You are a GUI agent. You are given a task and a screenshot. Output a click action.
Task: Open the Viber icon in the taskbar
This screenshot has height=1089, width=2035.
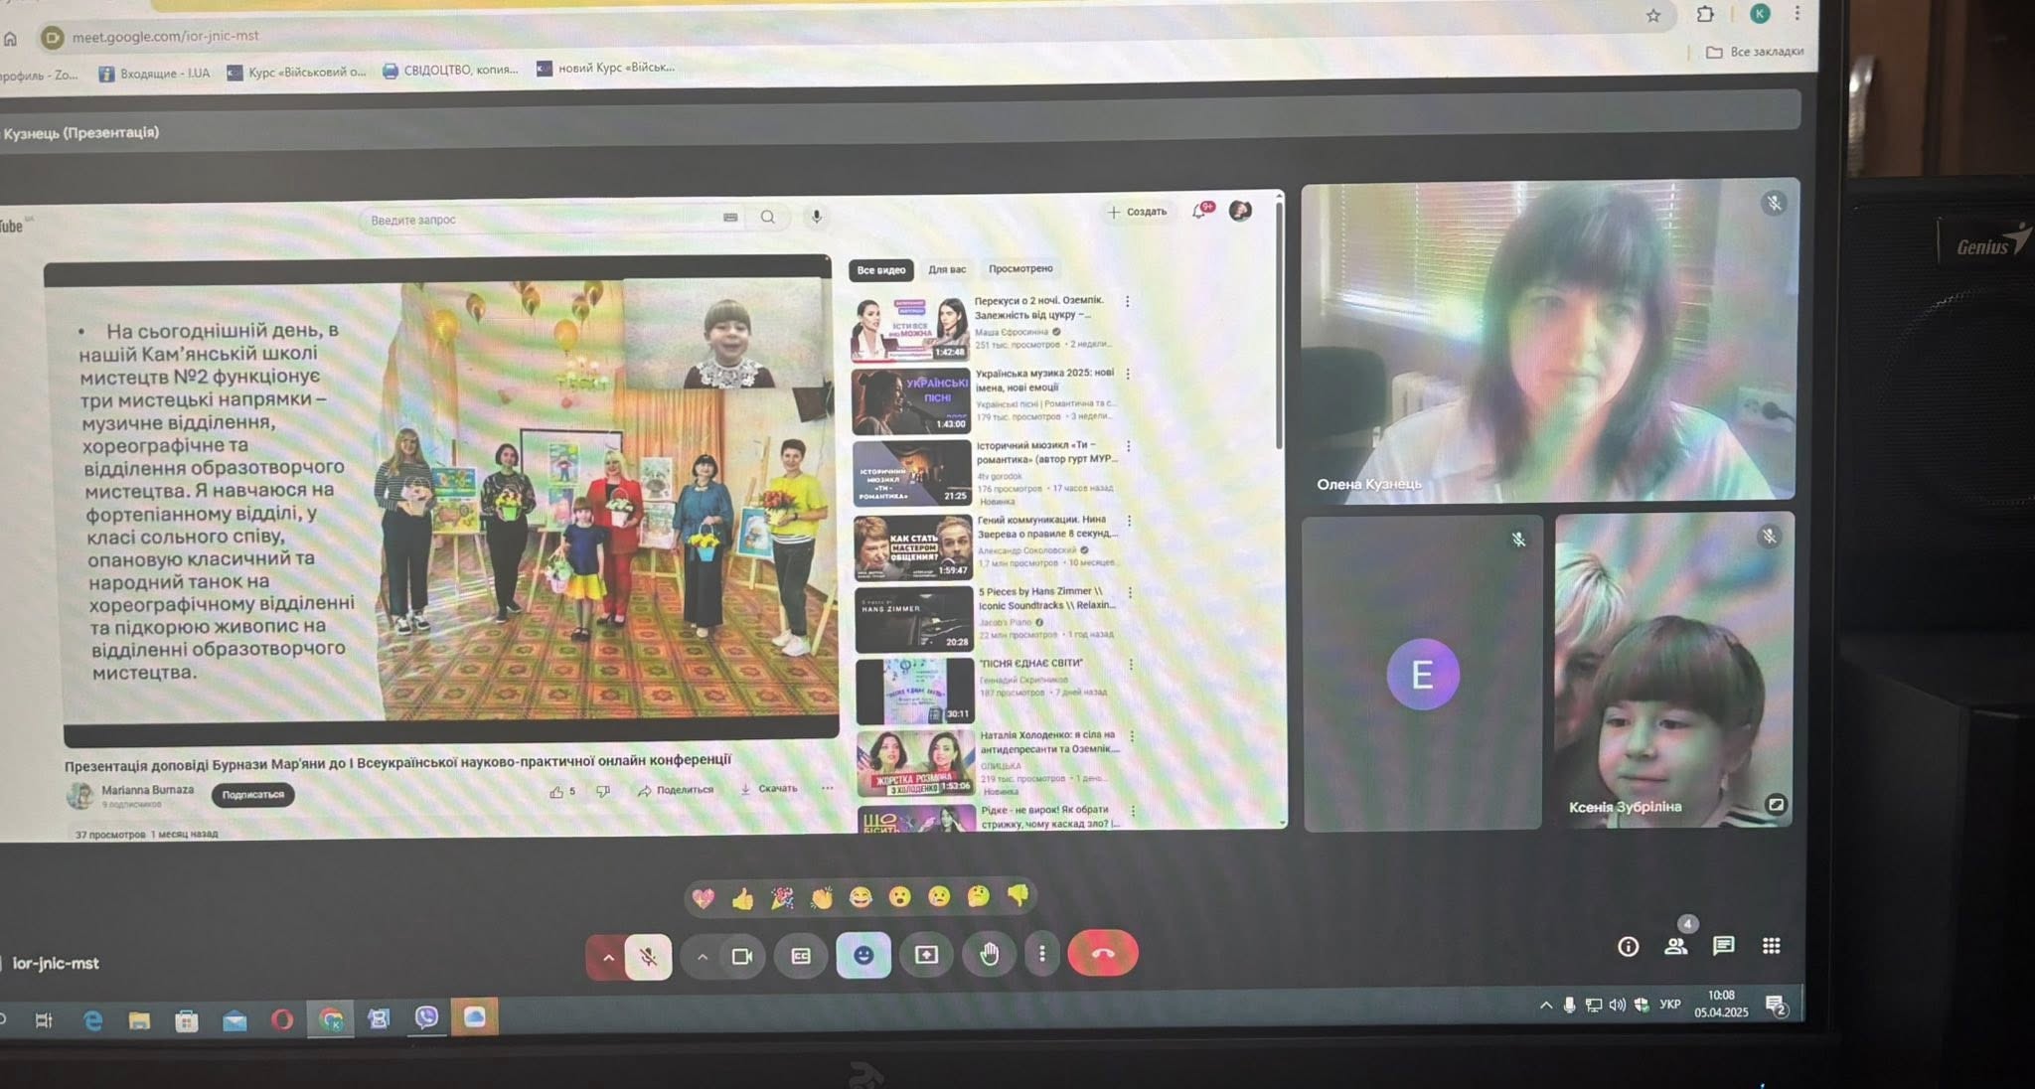[426, 1017]
